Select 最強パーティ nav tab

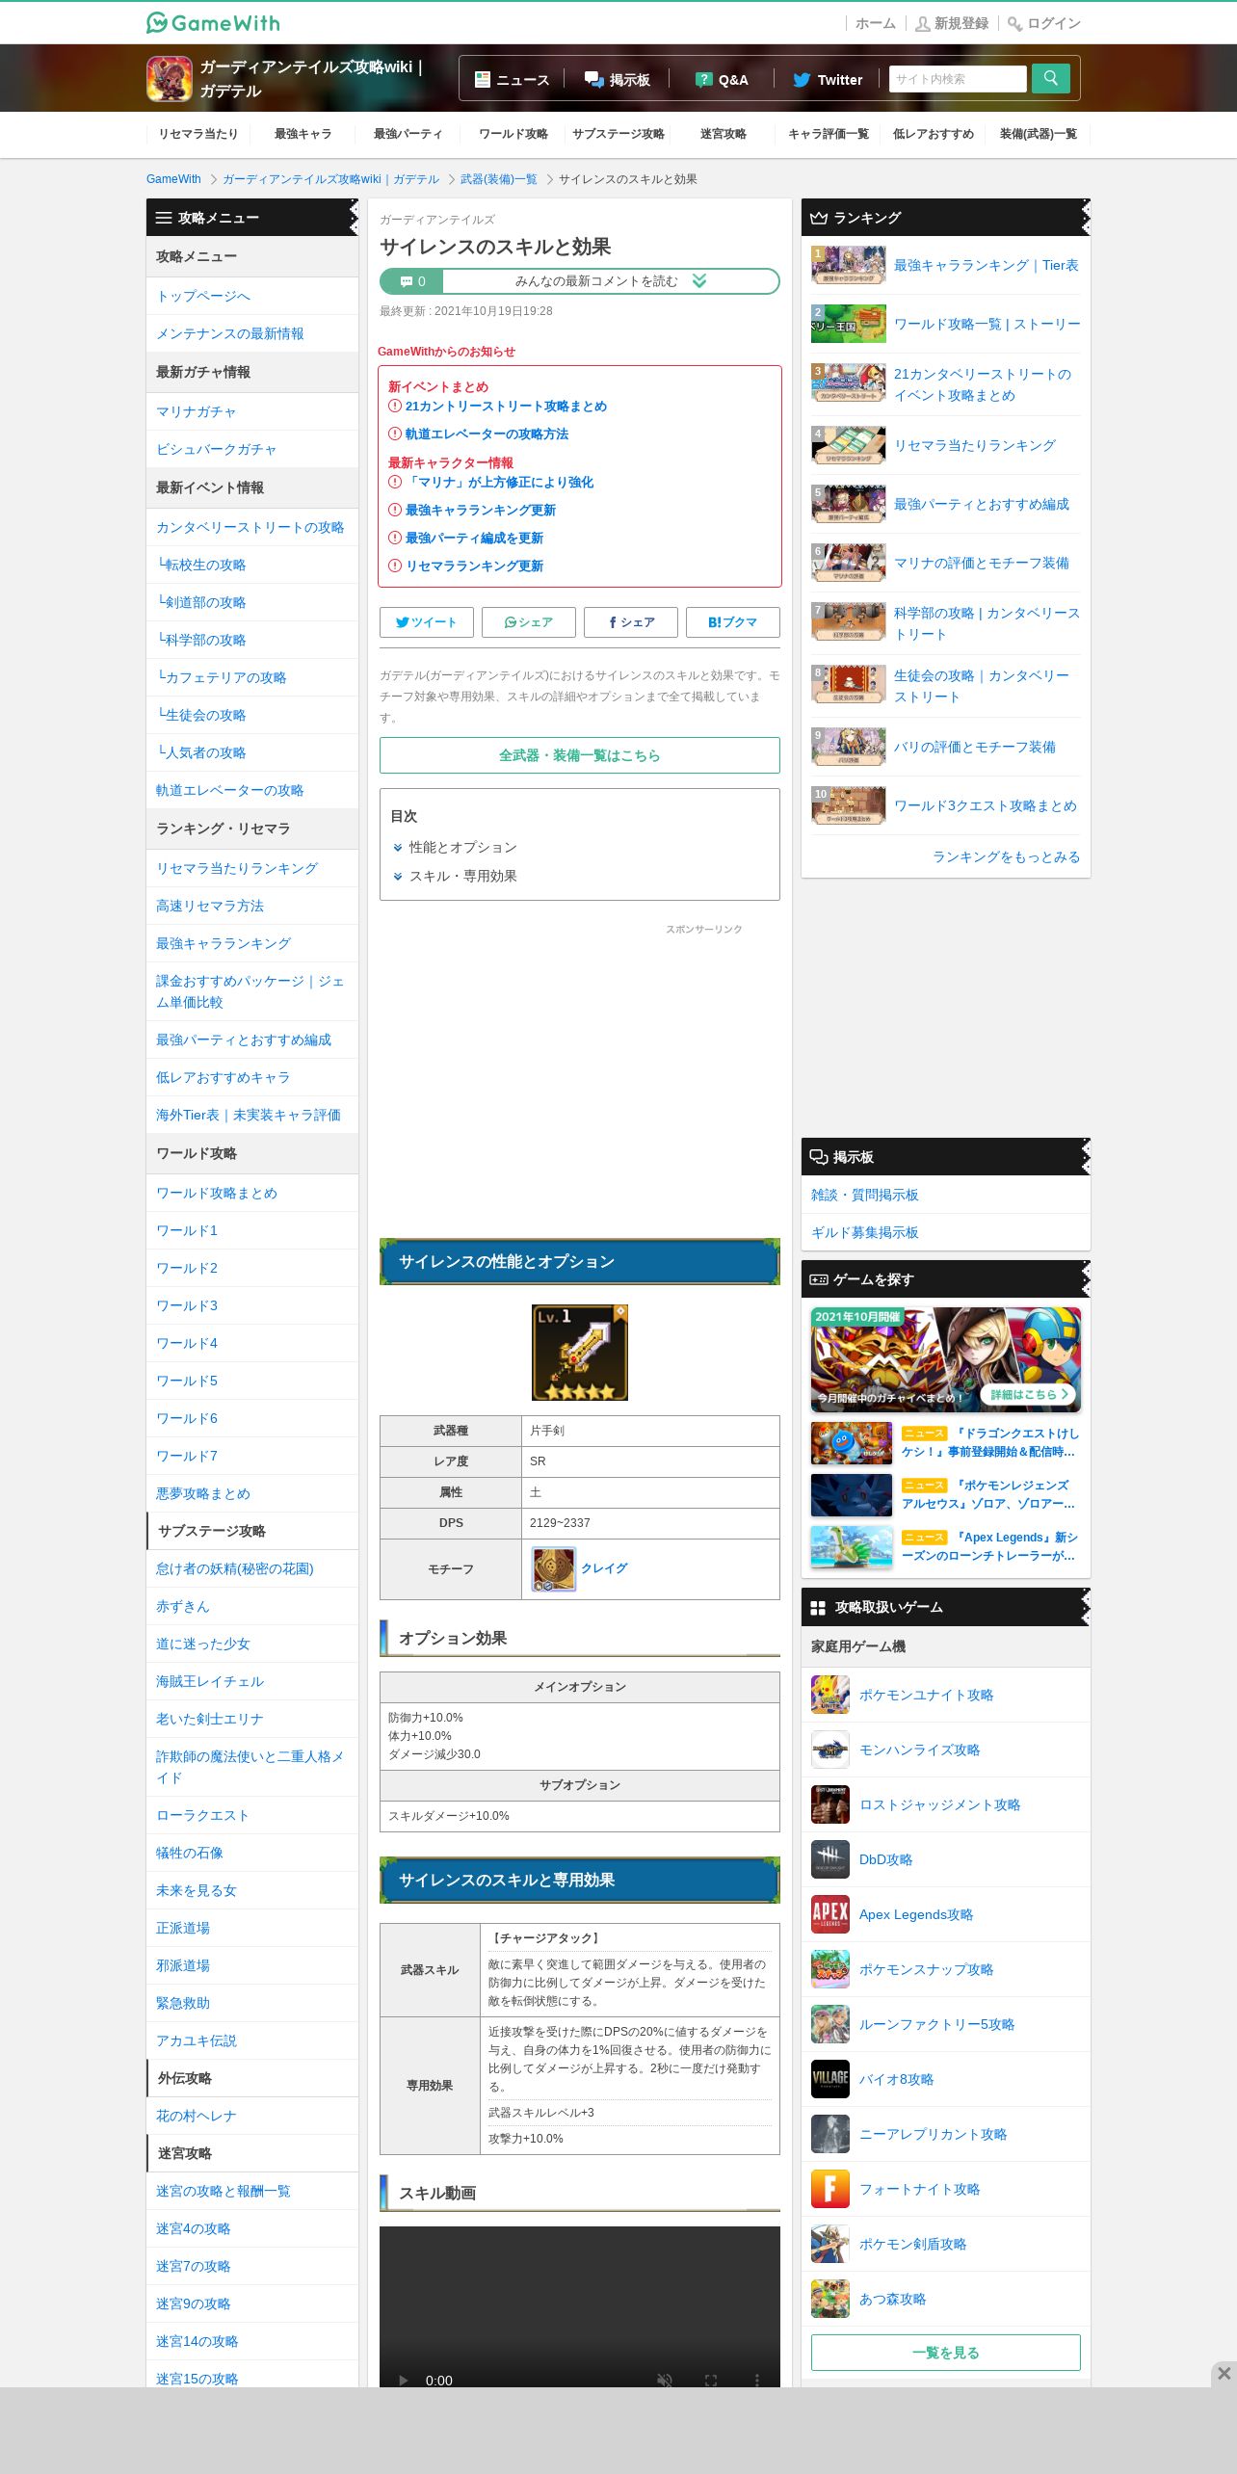pos(408,134)
